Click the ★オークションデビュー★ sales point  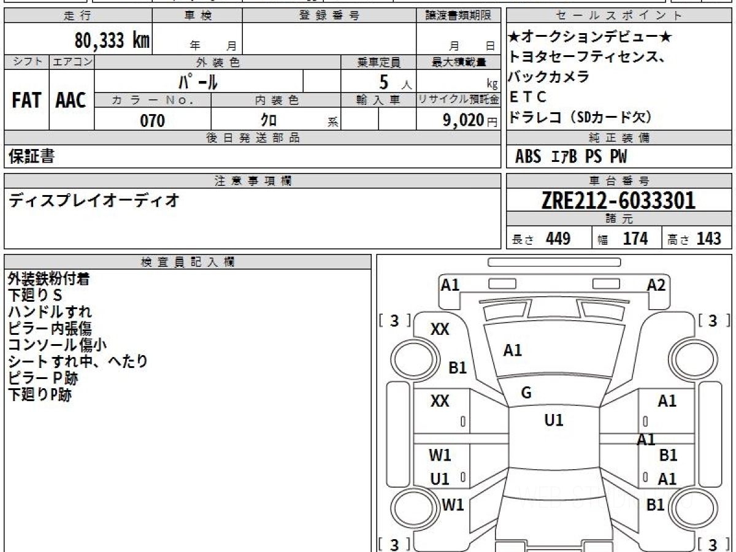(591, 37)
